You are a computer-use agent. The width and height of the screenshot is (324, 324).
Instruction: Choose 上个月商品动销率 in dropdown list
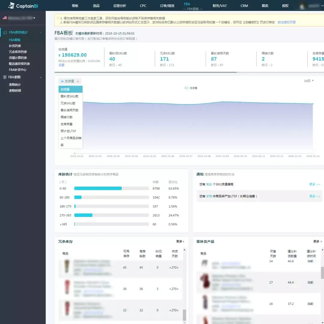click(70, 142)
